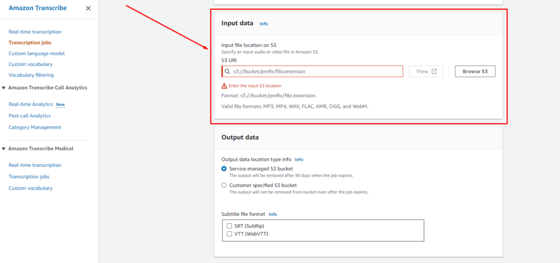
Task: Click the New badge near Real-time Analytics
Action: pos(60,104)
